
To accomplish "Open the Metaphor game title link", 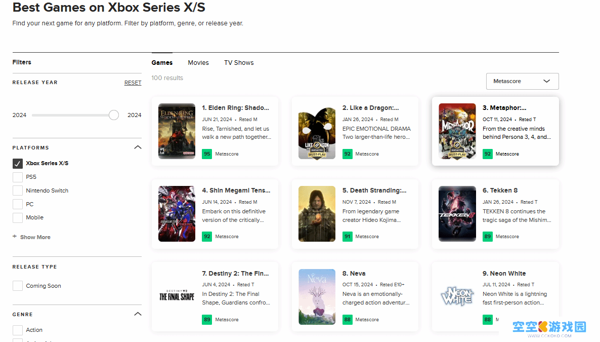I will (x=504, y=108).
